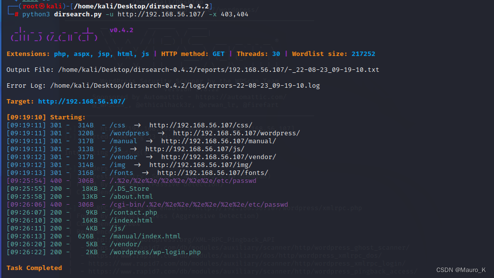The image size is (494, 278).
Task: Click the Wordlist size value 217252
Action: point(363,54)
